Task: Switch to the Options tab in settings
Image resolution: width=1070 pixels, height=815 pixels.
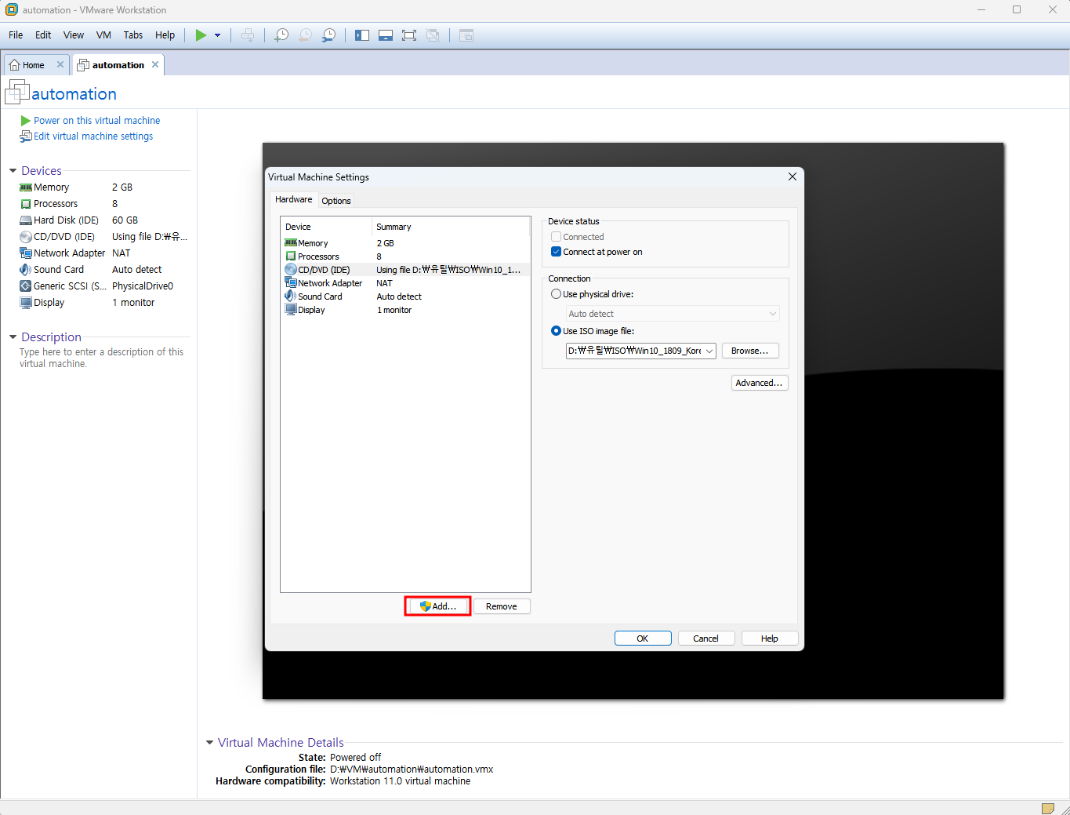Action: (336, 201)
